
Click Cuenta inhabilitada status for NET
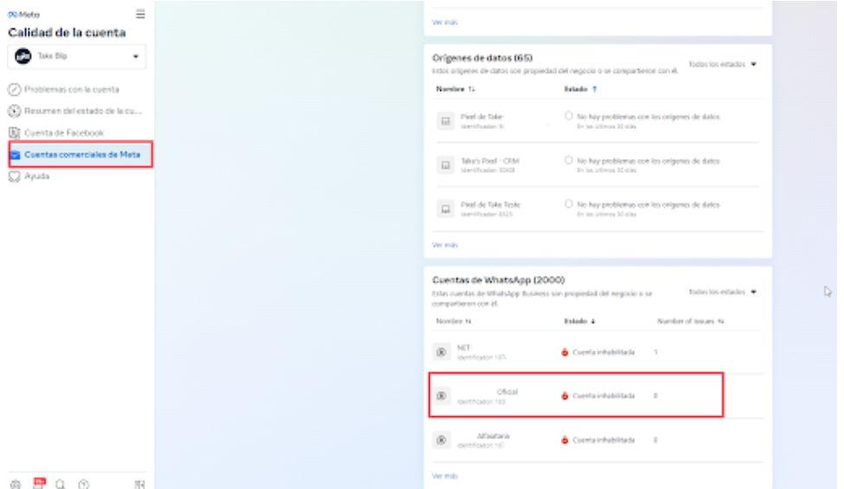pos(598,352)
